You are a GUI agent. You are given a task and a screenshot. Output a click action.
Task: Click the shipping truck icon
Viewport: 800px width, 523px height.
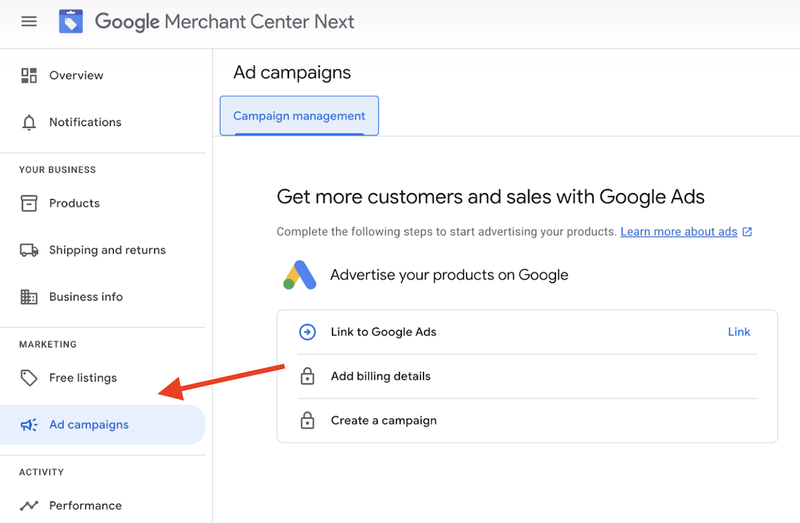[29, 250]
